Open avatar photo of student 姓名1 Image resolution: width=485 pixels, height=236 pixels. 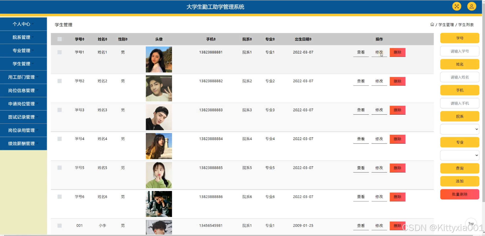pos(159,59)
